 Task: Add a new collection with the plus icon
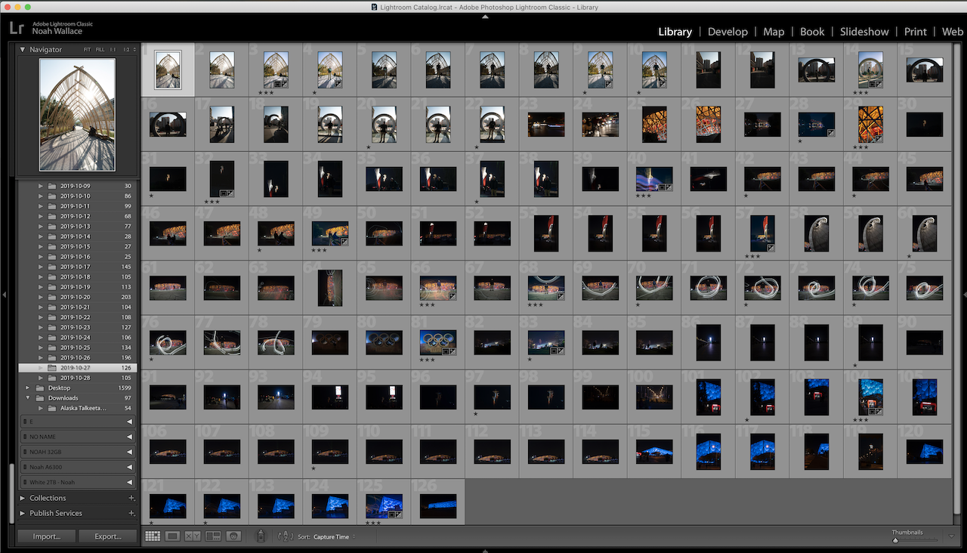click(x=131, y=499)
